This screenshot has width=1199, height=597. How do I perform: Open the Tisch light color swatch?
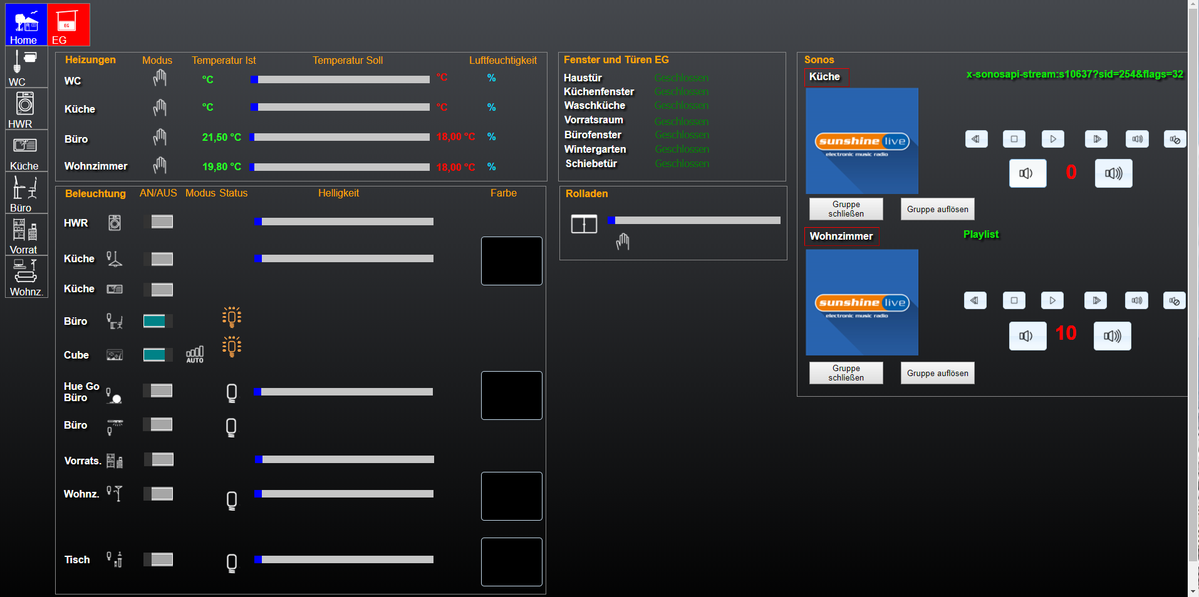tap(512, 562)
